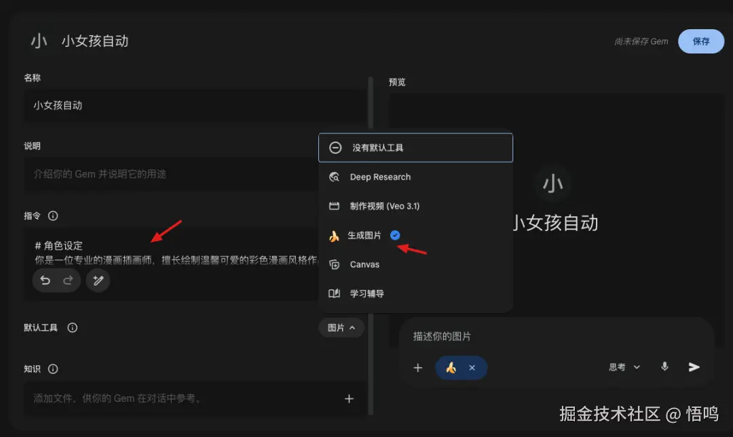
Task: Click the microphone icon in the preview chat bar
Action: [664, 367]
